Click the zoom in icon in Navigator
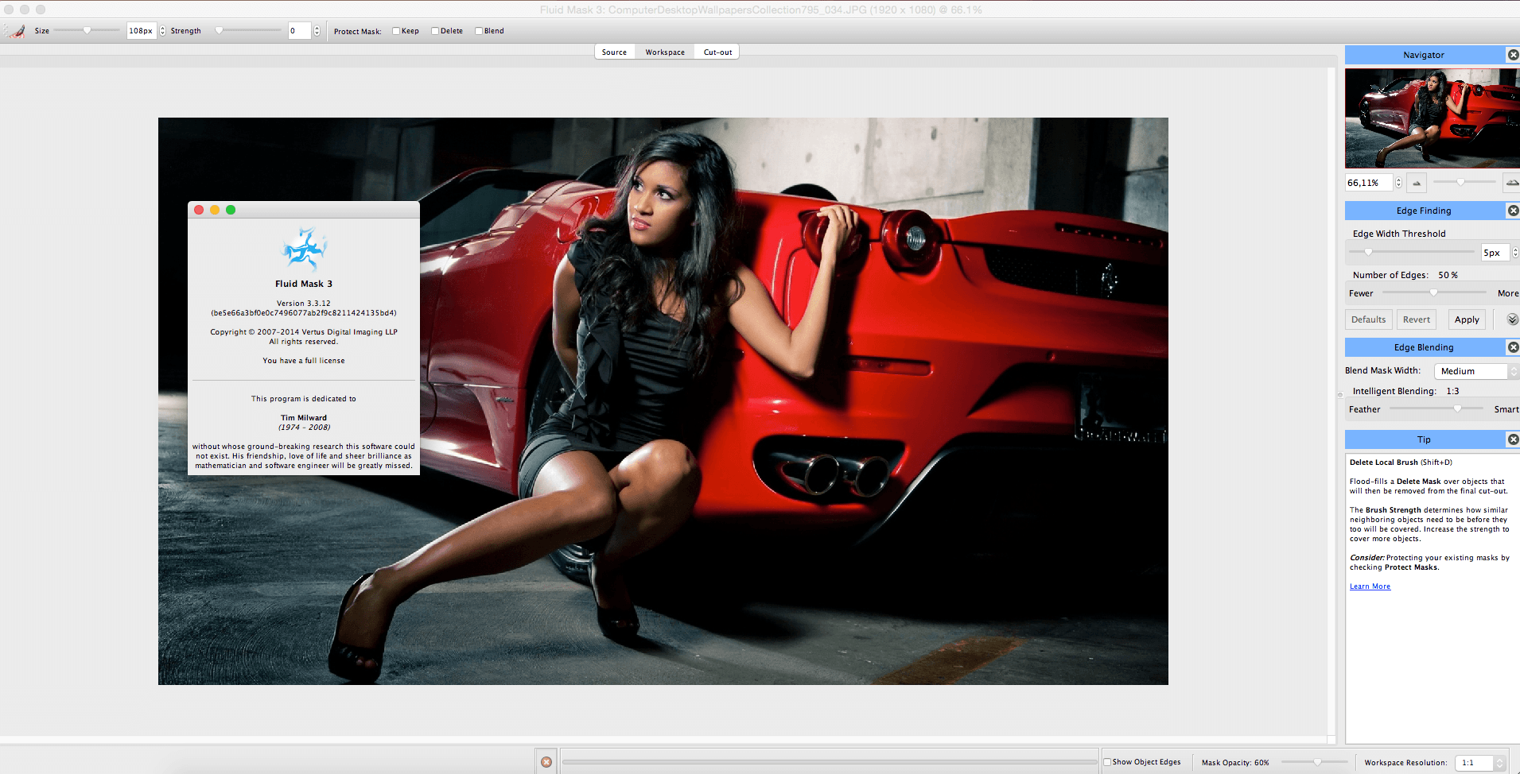 (x=1511, y=183)
